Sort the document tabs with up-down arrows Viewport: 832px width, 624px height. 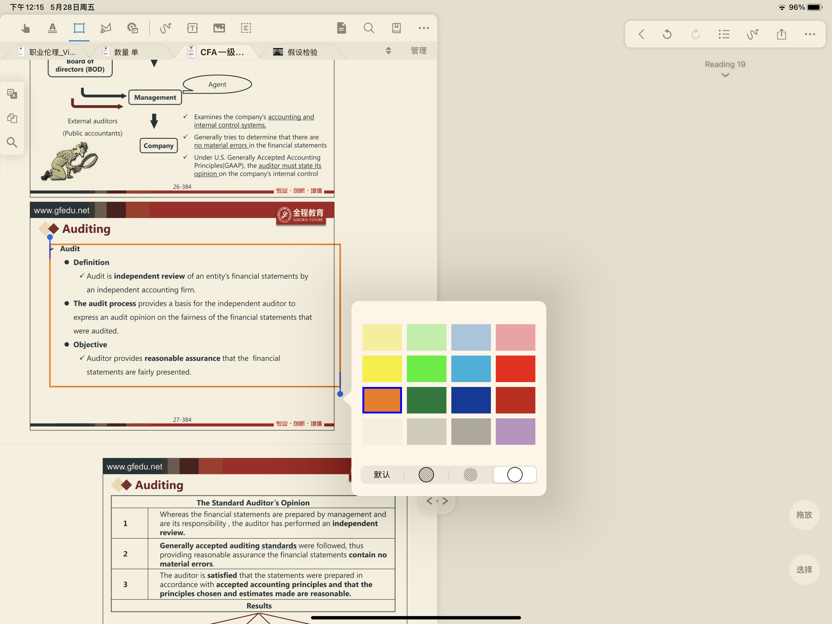pos(389,51)
